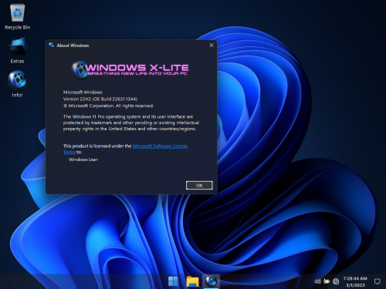The width and height of the screenshot is (386, 289).
Task: Open the clock showing 7:28:44 AM
Action: click(x=355, y=278)
